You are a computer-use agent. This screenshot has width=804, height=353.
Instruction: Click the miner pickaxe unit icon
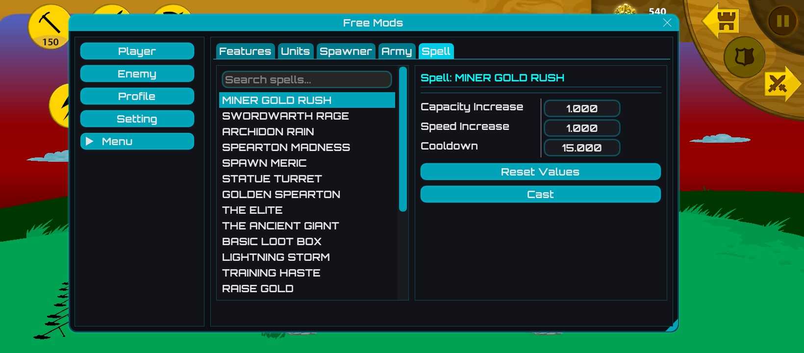[49, 25]
